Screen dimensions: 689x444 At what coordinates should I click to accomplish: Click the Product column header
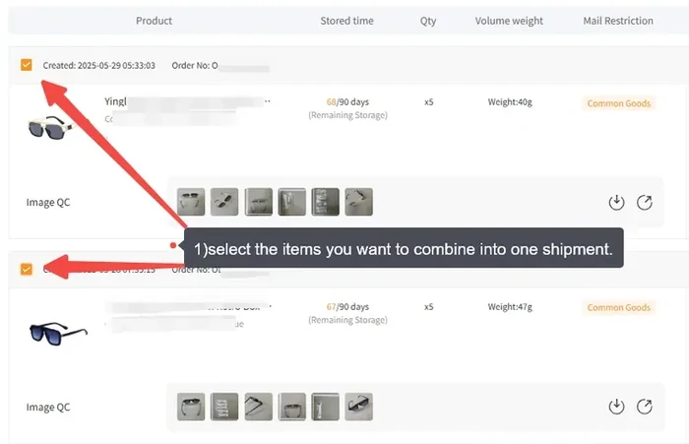pos(154,21)
